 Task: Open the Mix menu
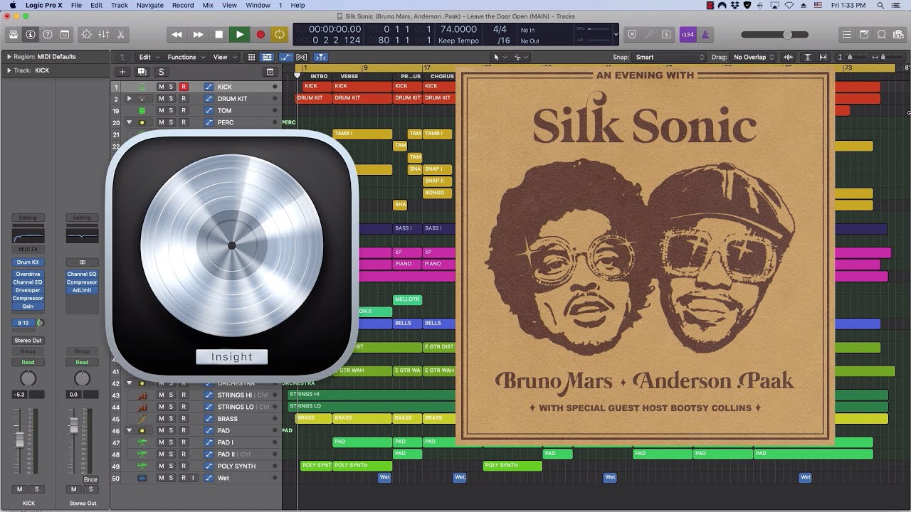[x=208, y=5]
